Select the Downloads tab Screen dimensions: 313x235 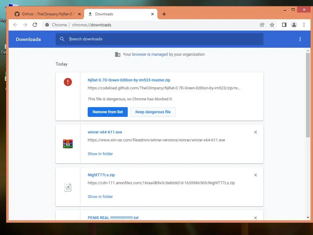pos(121,14)
